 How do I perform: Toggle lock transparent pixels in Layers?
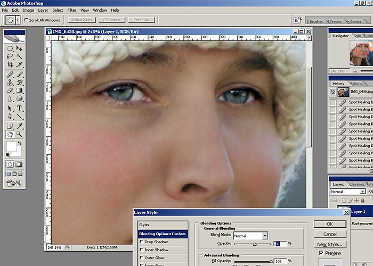344,201
